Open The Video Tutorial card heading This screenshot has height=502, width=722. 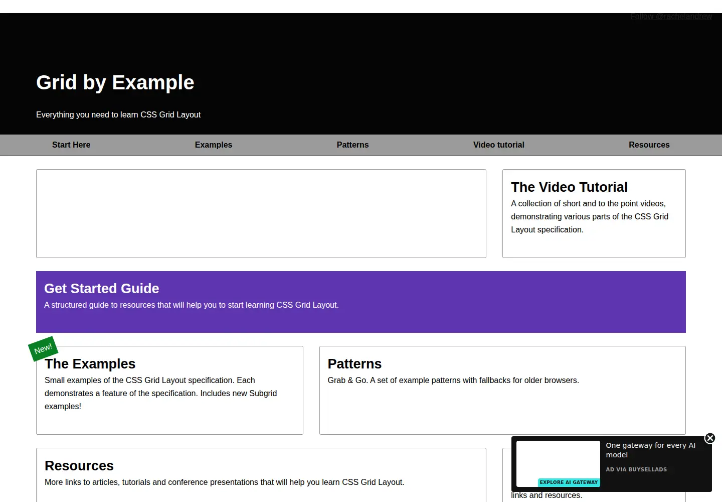coord(569,187)
